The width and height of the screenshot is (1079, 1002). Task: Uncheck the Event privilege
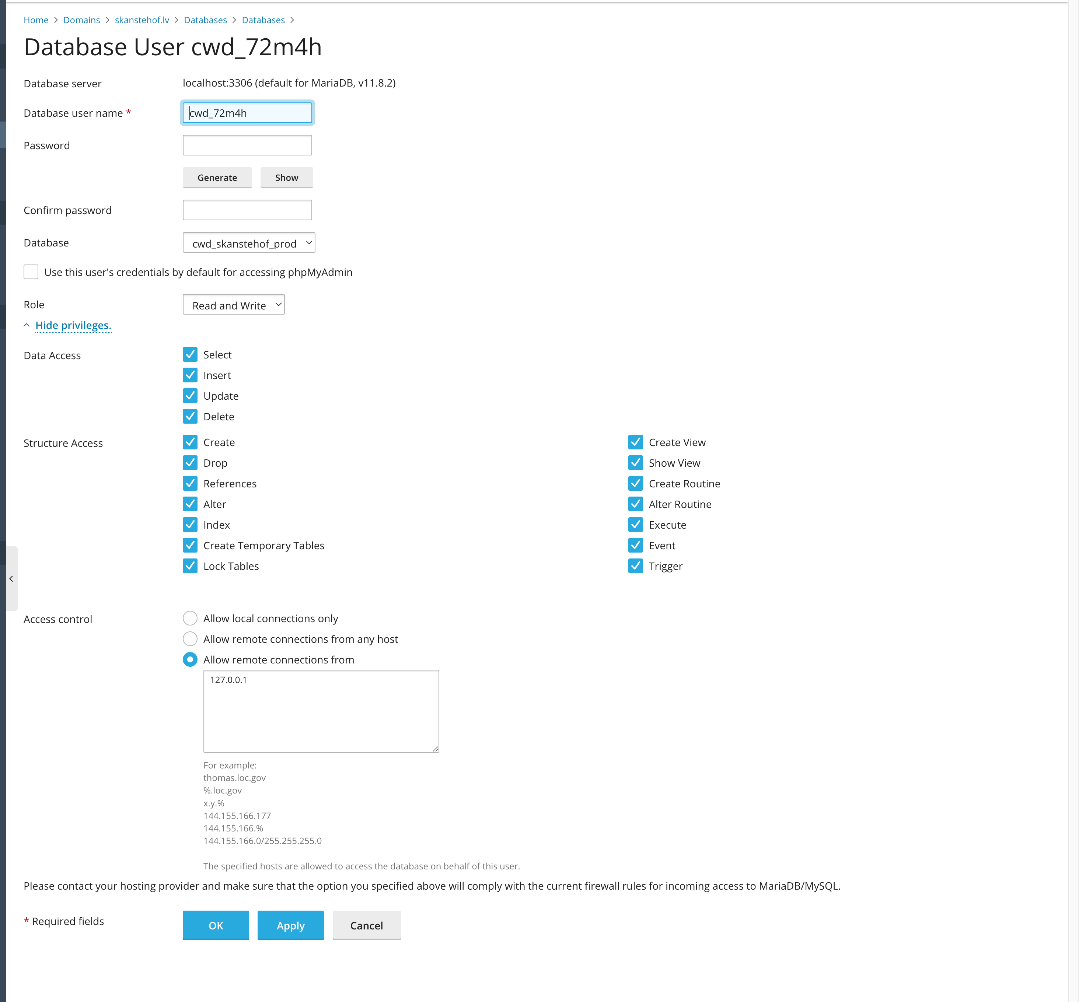(x=636, y=546)
